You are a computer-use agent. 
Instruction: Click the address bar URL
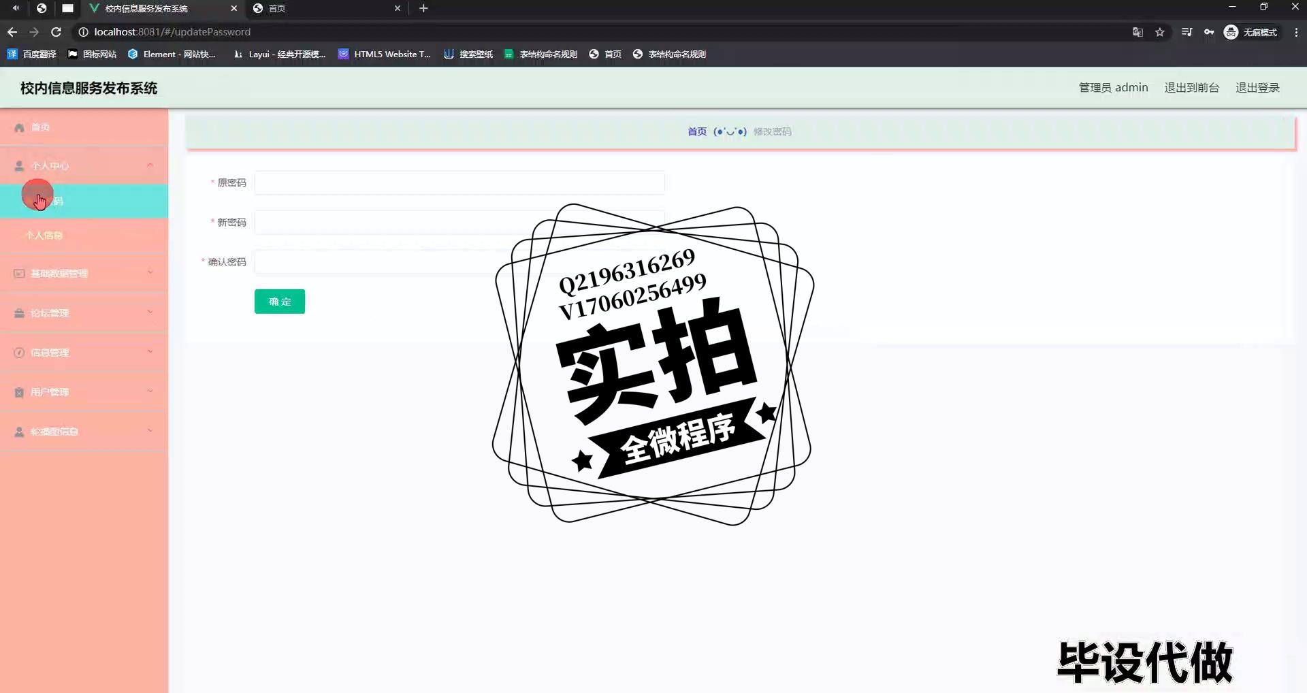[x=172, y=32]
